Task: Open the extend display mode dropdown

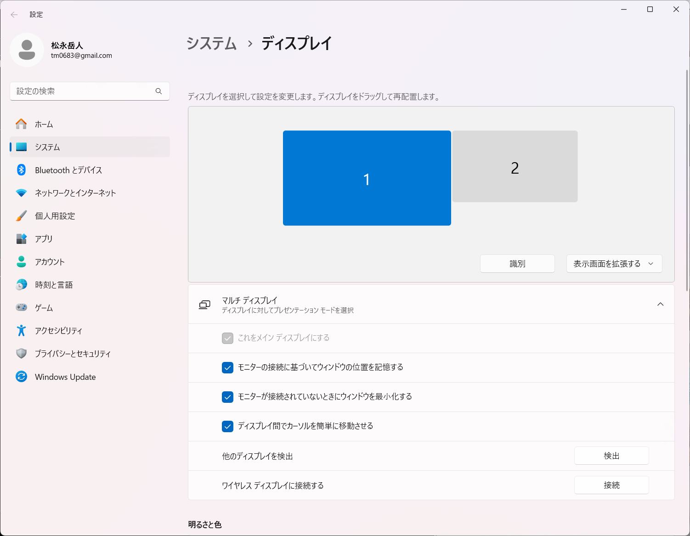Action: tap(614, 264)
